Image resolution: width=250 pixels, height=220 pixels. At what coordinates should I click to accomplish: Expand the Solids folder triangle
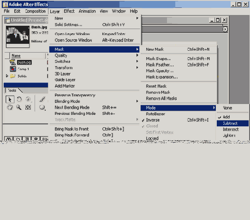pyautogui.click(x=7, y=76)
